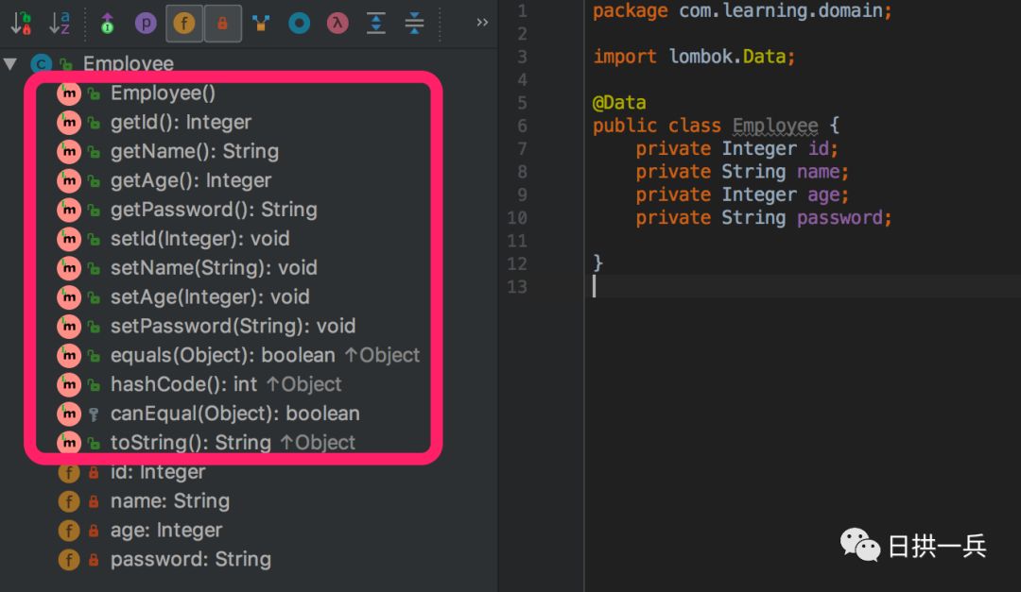Select getName(): String method

pos(194,152)
